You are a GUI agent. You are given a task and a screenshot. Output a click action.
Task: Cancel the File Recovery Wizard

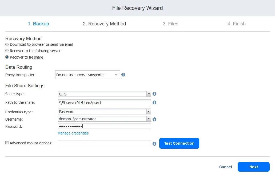tap(225, 167)
